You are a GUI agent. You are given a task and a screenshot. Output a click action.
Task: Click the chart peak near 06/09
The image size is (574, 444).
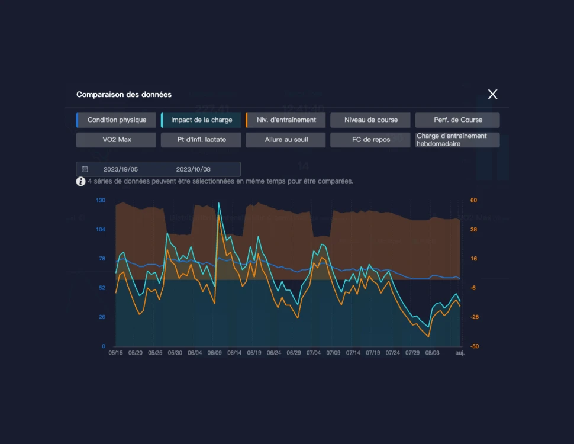(219, 204)
